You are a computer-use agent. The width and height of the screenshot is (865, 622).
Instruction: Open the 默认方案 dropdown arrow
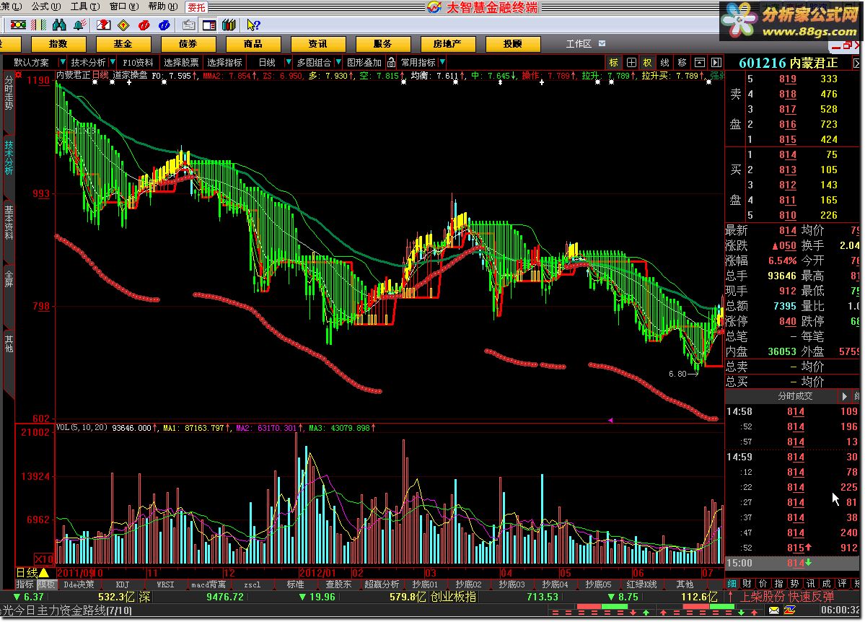tap(62, 62)
